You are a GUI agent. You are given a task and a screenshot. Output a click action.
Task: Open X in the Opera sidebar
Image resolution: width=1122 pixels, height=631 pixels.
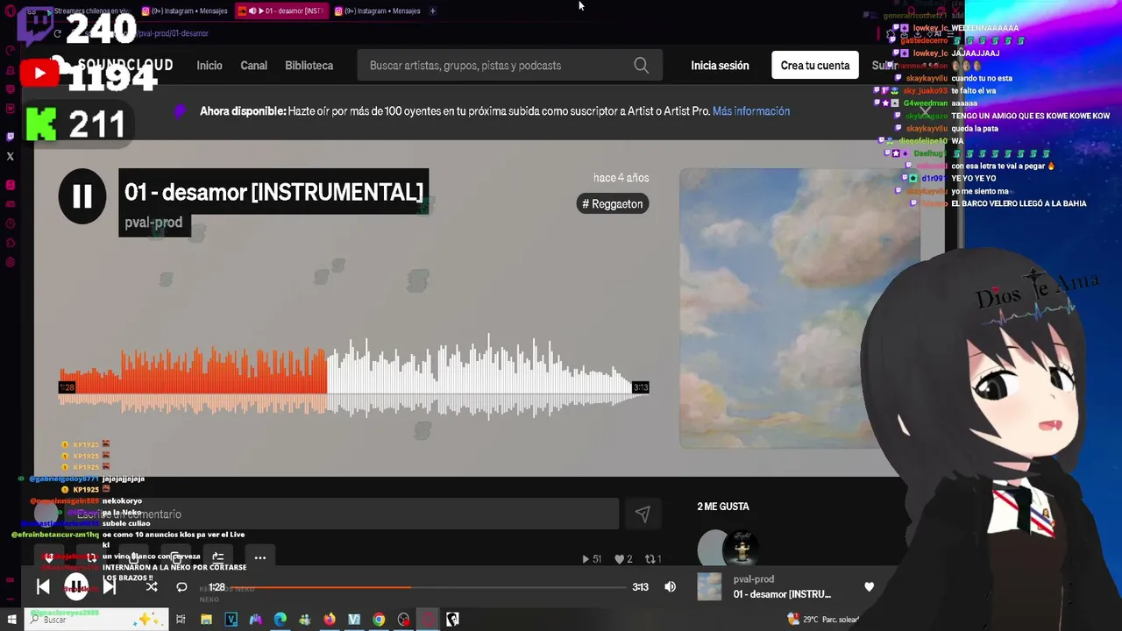pos(11,157)
